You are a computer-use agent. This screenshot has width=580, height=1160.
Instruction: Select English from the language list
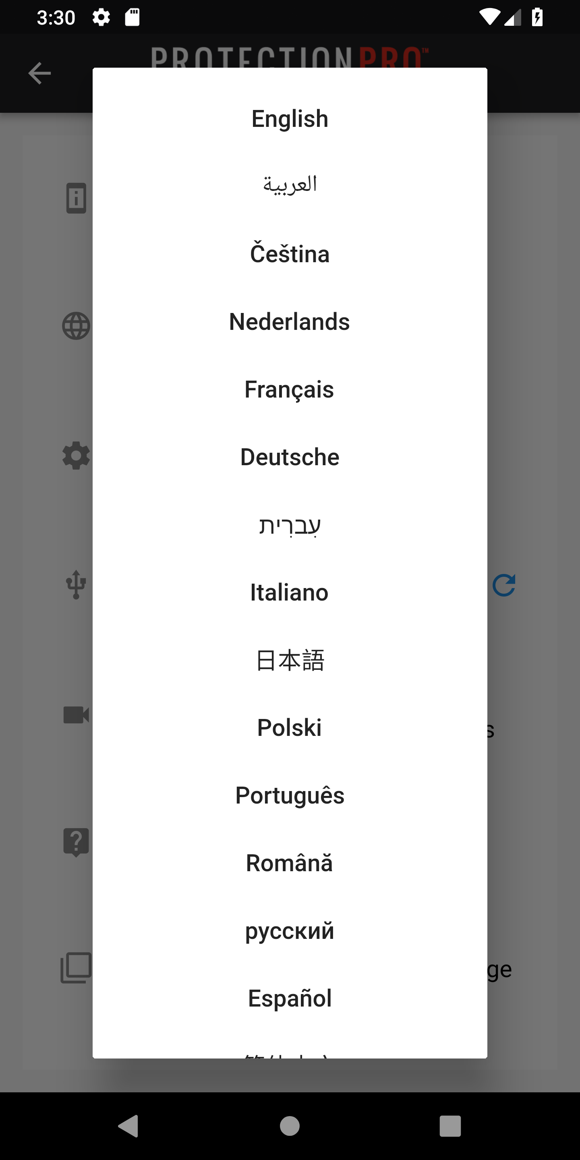pos(290,119)
